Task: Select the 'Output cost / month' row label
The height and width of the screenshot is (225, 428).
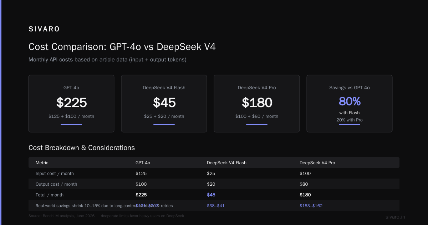Action: coord(56,184)
